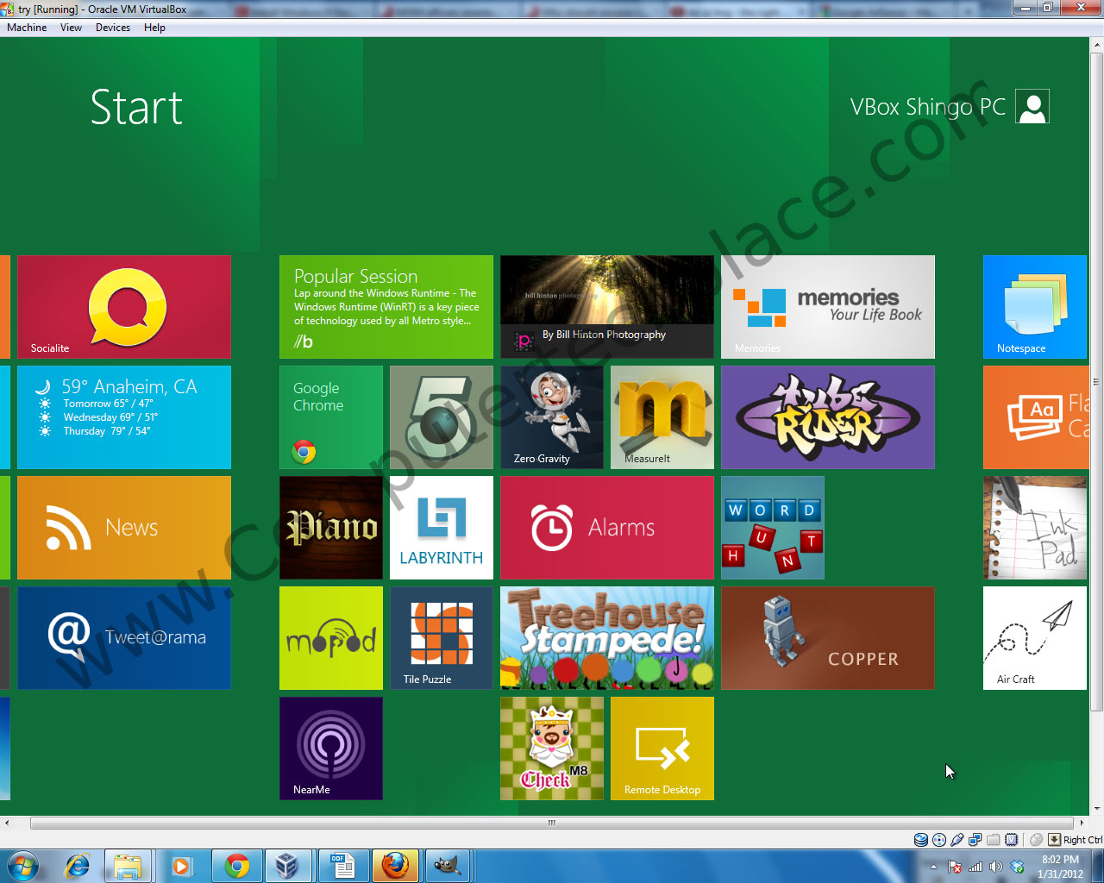Launch the Word Hunt tile

click(x=773, y=528)
